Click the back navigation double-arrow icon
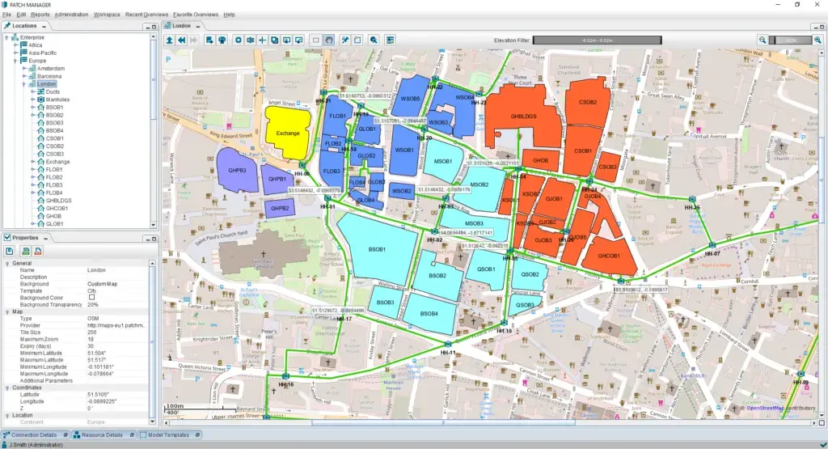 [x=183, y=40]
